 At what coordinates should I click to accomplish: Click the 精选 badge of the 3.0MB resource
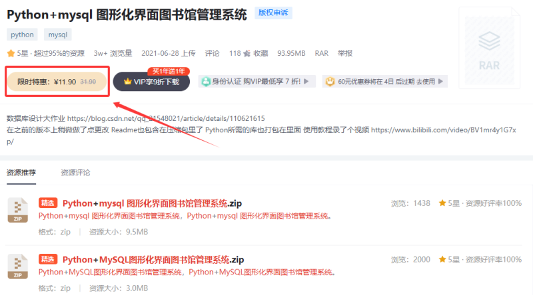pos(48,259)
